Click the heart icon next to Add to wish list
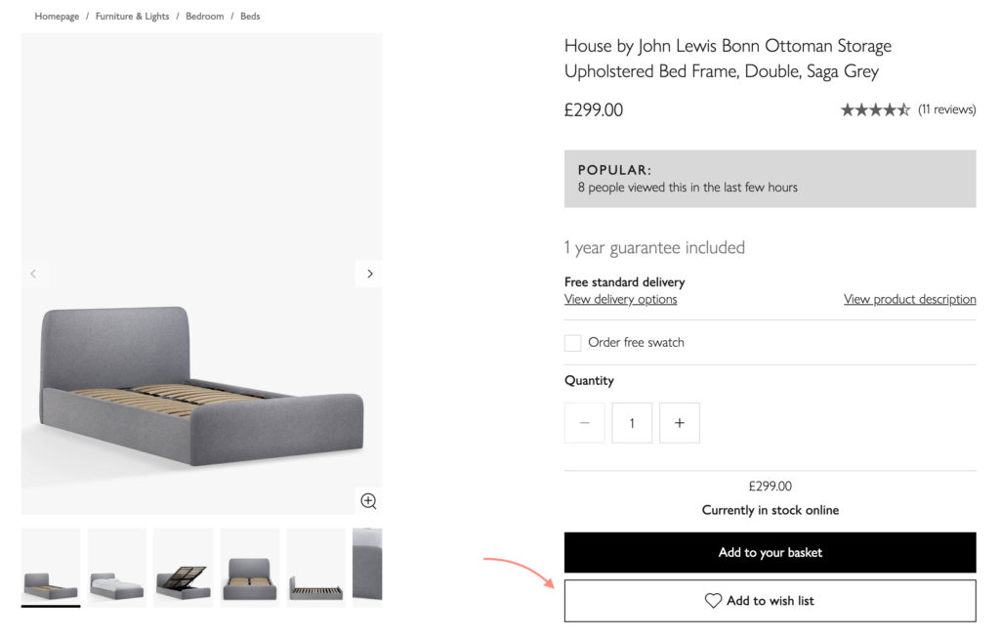 [x=713, y=600]
